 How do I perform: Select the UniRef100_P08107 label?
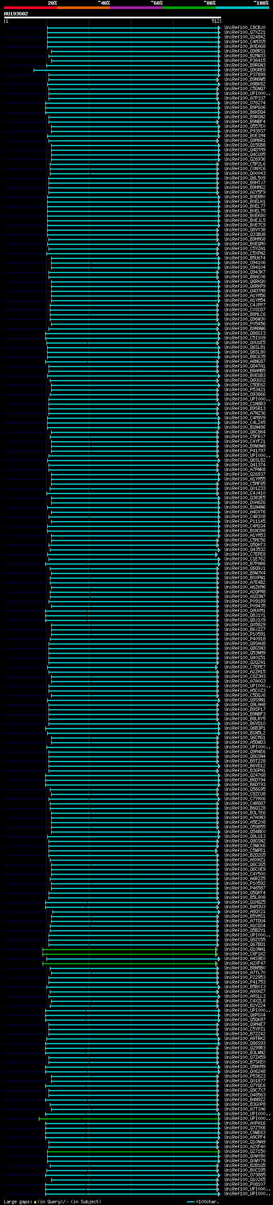[244, 1184]
